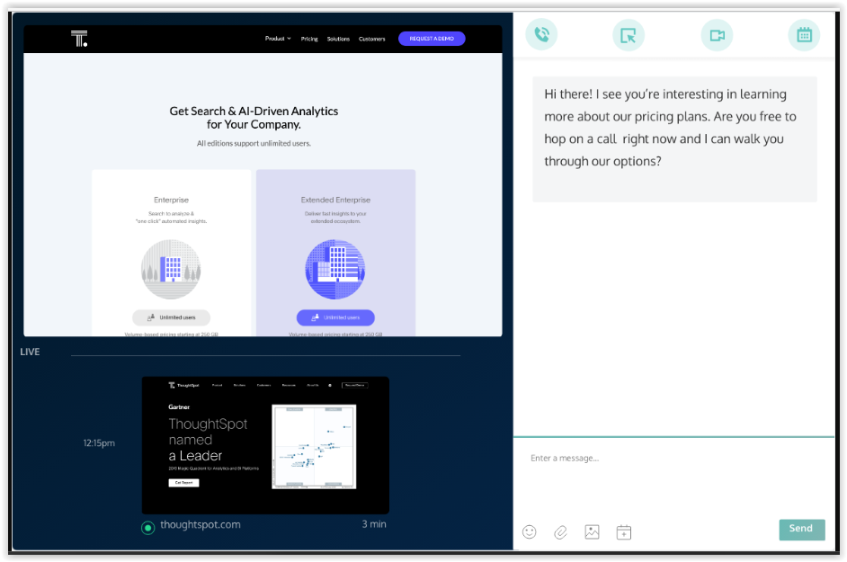Click the All editions support unlimited users text

[x=254, y=143]
